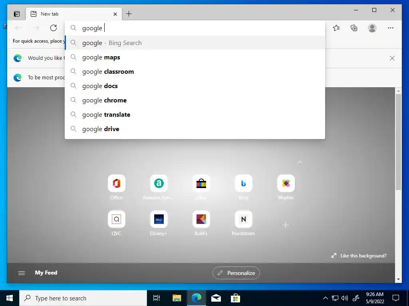Screen dimensions: 409x306
Task: Select the New tab tab
Action: [x=74, y=14]
